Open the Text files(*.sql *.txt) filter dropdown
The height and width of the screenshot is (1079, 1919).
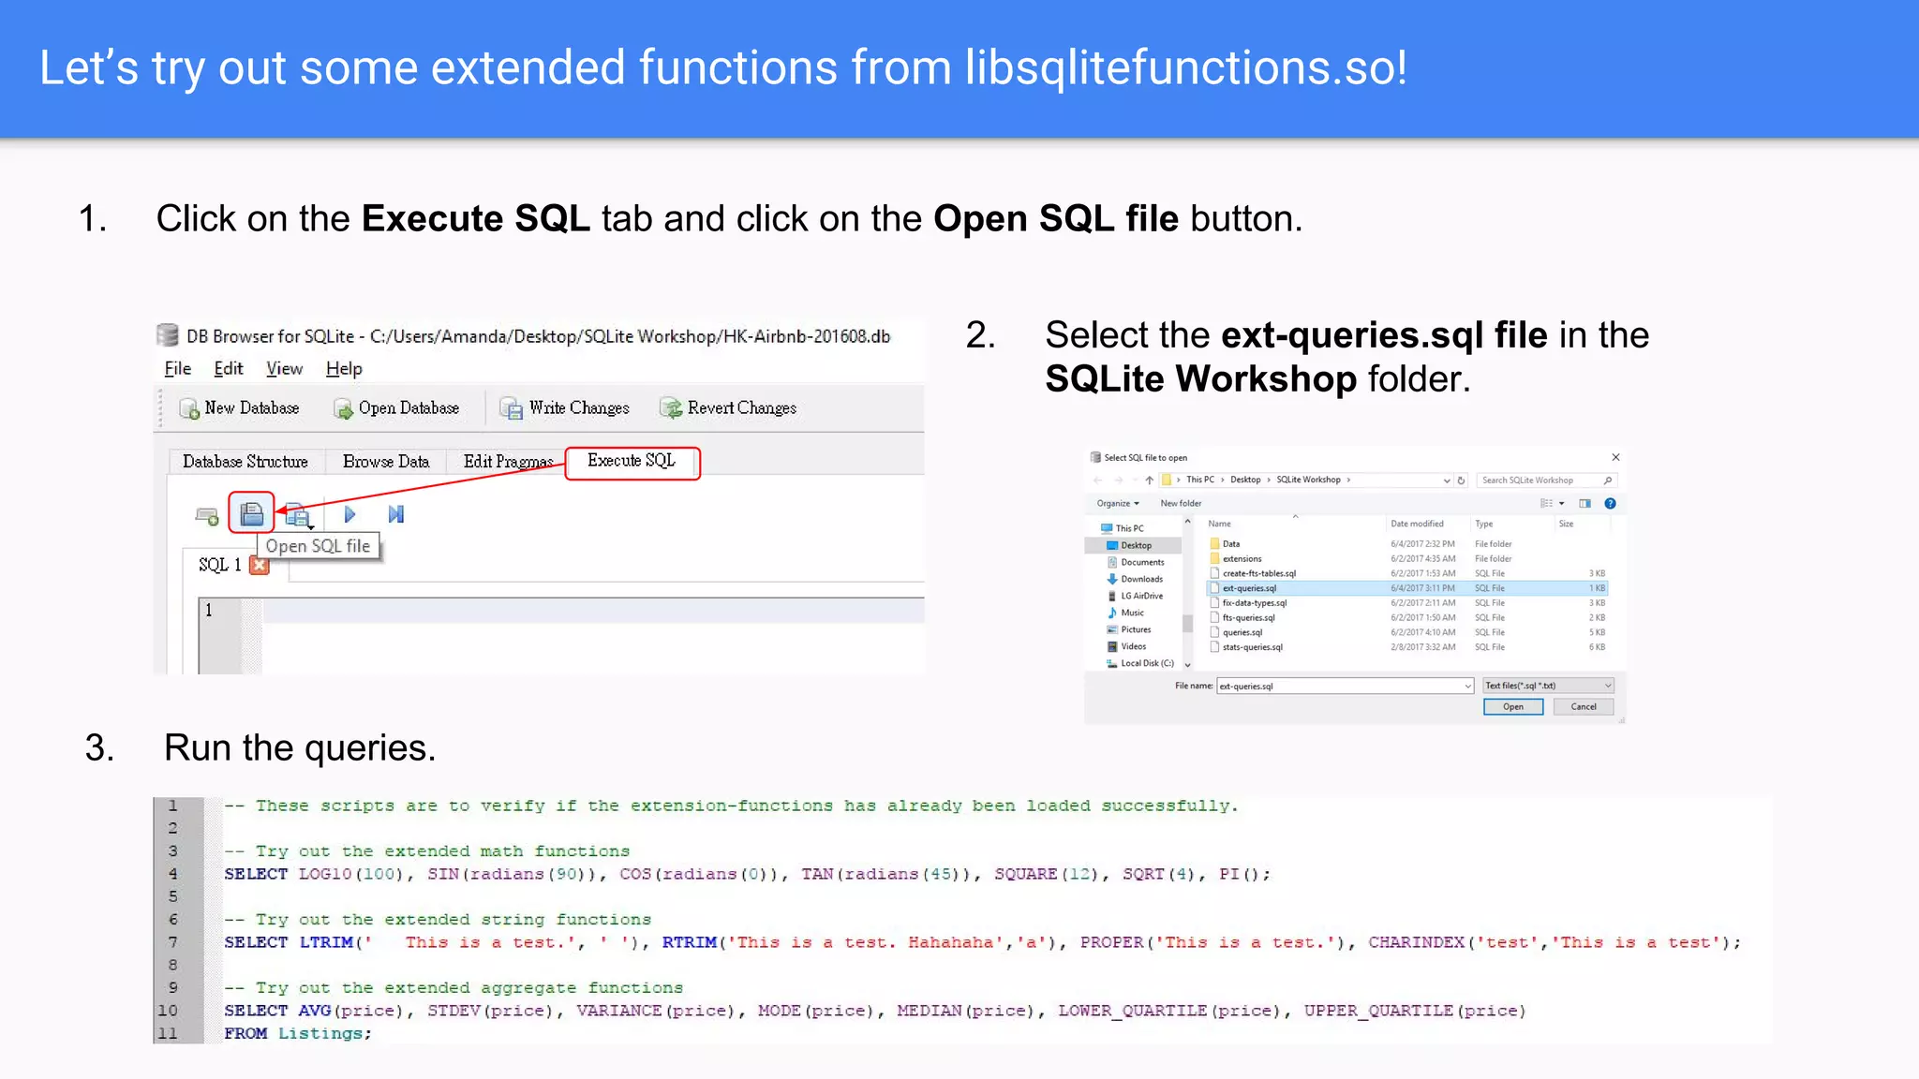[1548, 687]
